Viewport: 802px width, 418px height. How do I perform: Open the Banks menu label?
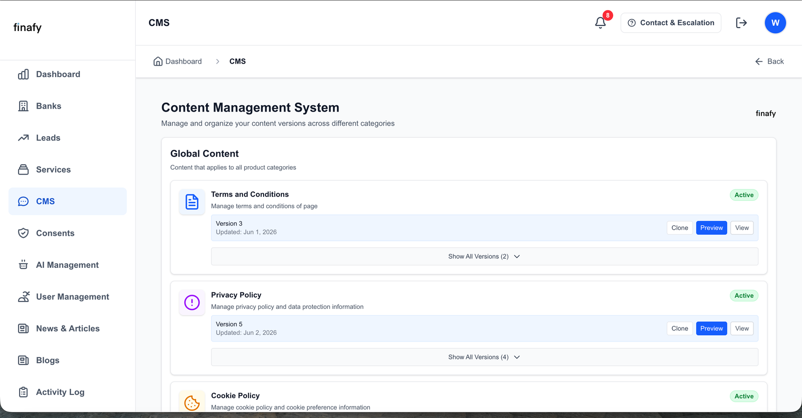[x=49, y=106]
